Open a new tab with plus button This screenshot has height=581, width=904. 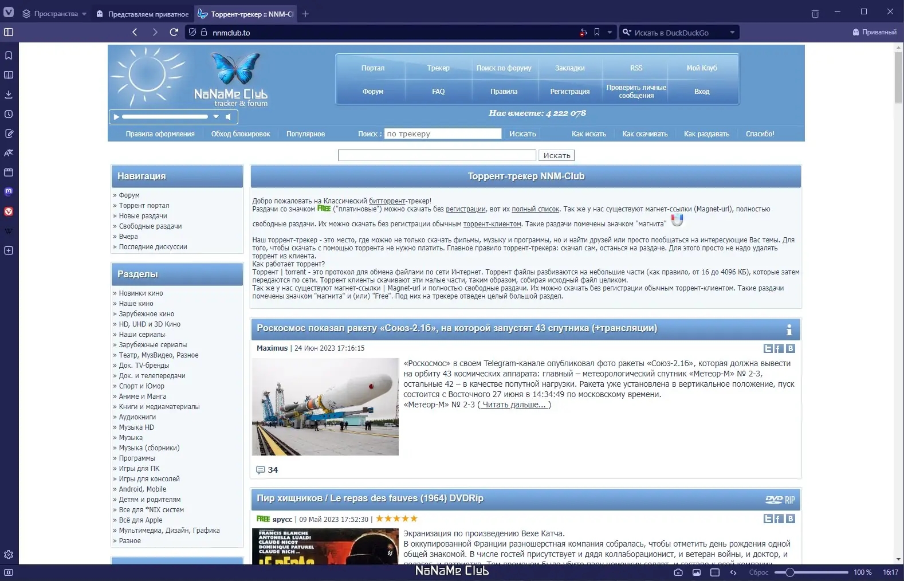pos(305,14)
